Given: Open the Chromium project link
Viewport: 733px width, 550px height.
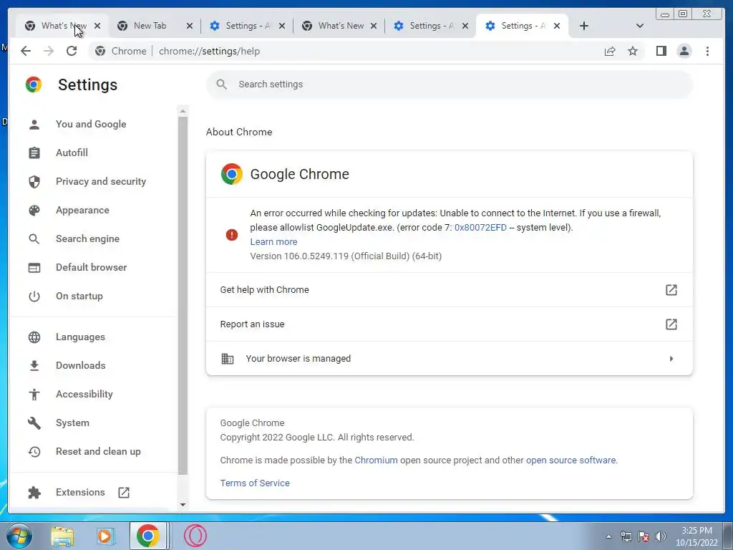Looking at the screenshot, I should click(x=376, y=460).
